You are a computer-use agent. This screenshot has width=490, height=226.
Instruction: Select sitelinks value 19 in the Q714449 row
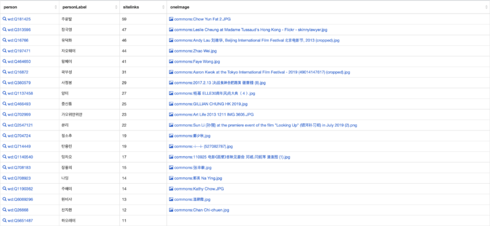[x=124, y=146]
